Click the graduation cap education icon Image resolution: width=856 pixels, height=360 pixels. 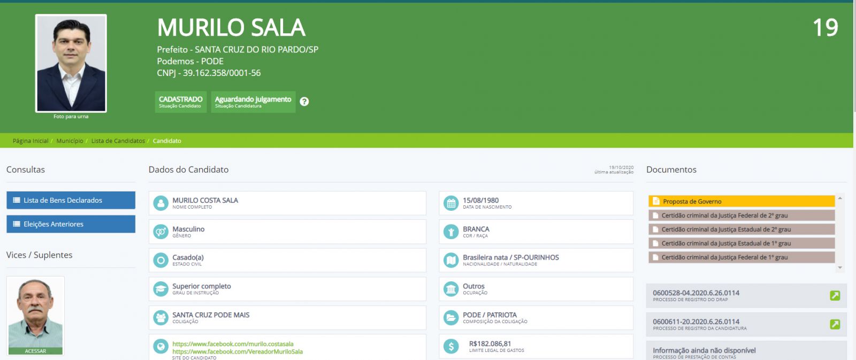[x=160, y=289]
